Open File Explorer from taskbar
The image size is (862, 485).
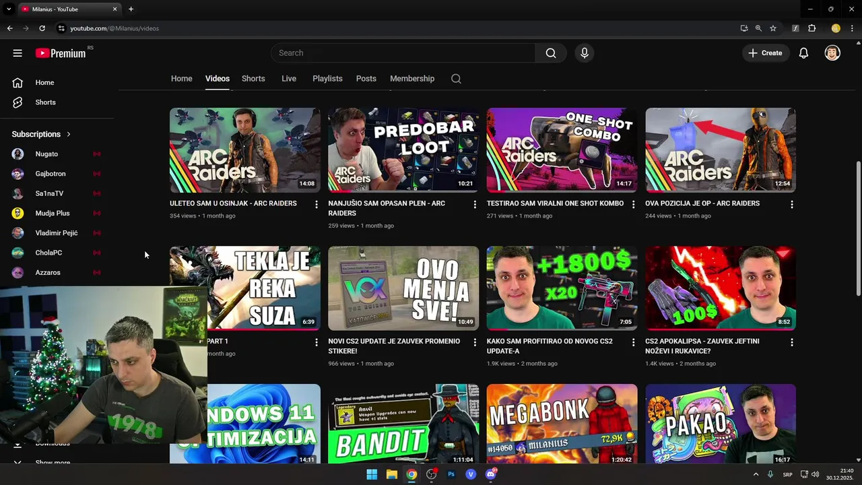pos(392,474)
